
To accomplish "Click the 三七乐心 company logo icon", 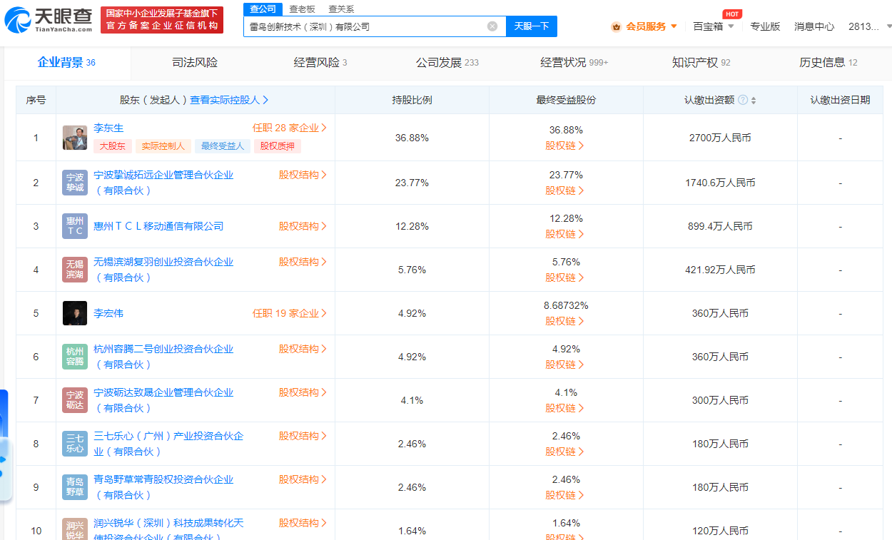I will [75, 444].
